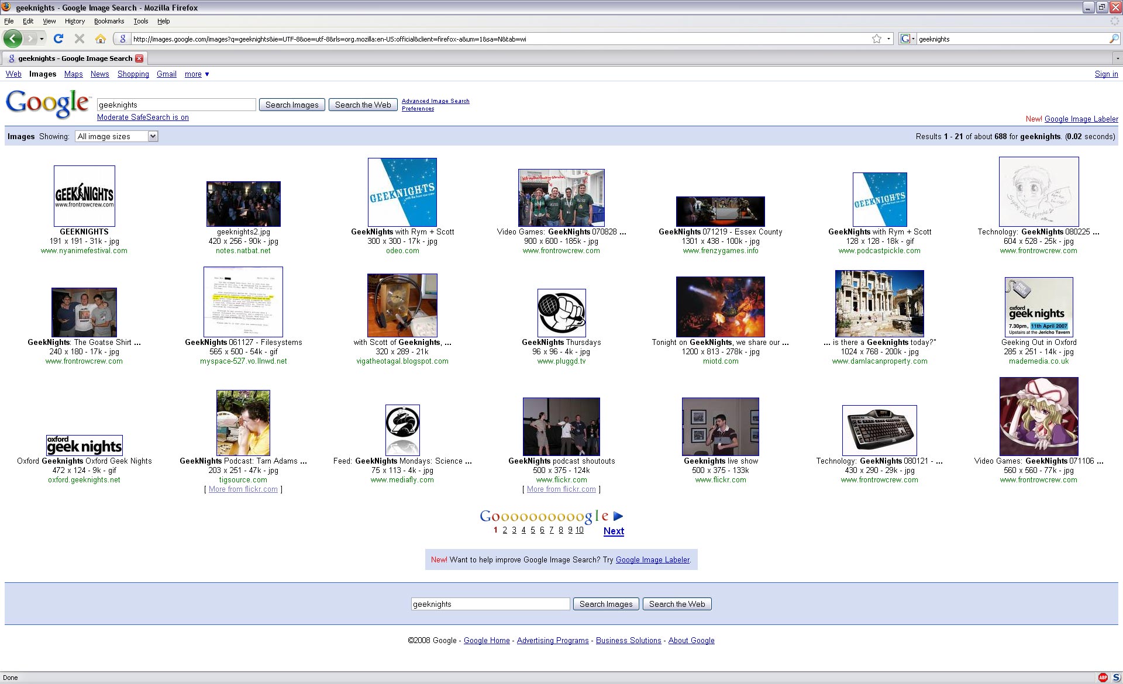Open the GeekNights live show thumbnail
The width and height of the screenshot is (1123, 684).
point(721,427)
